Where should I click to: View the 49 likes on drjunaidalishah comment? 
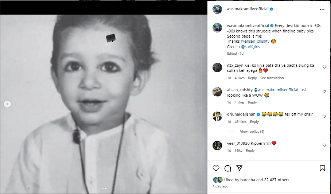[241, 122]
